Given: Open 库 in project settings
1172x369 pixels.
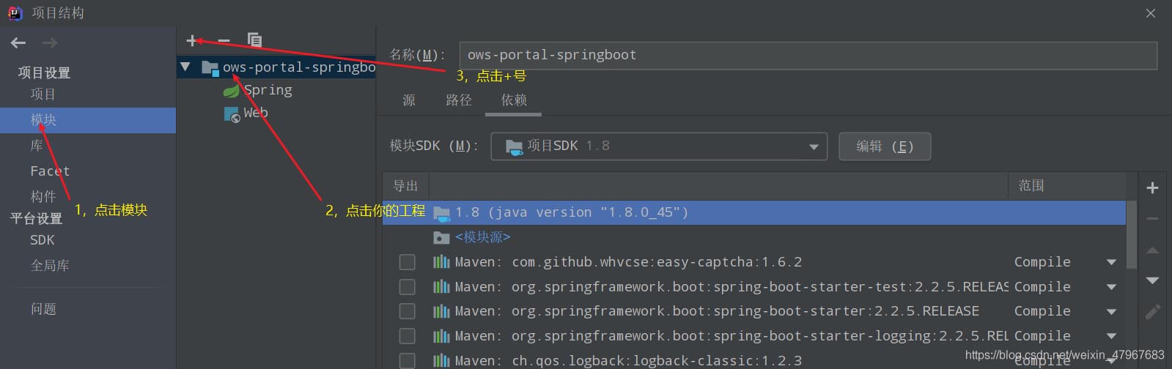Looking at the screenshot, I should pyautogui.click(x=37, y=146).
